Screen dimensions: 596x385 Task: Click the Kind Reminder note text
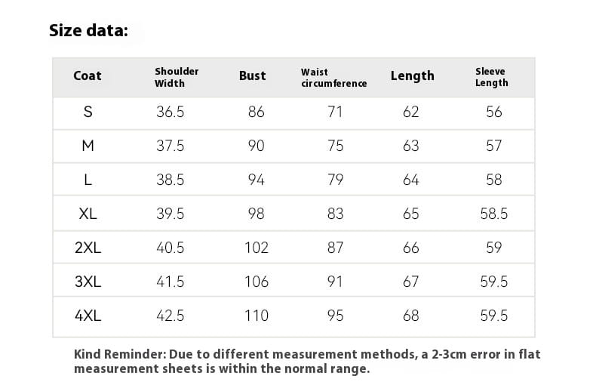click(x=307, y=362)
